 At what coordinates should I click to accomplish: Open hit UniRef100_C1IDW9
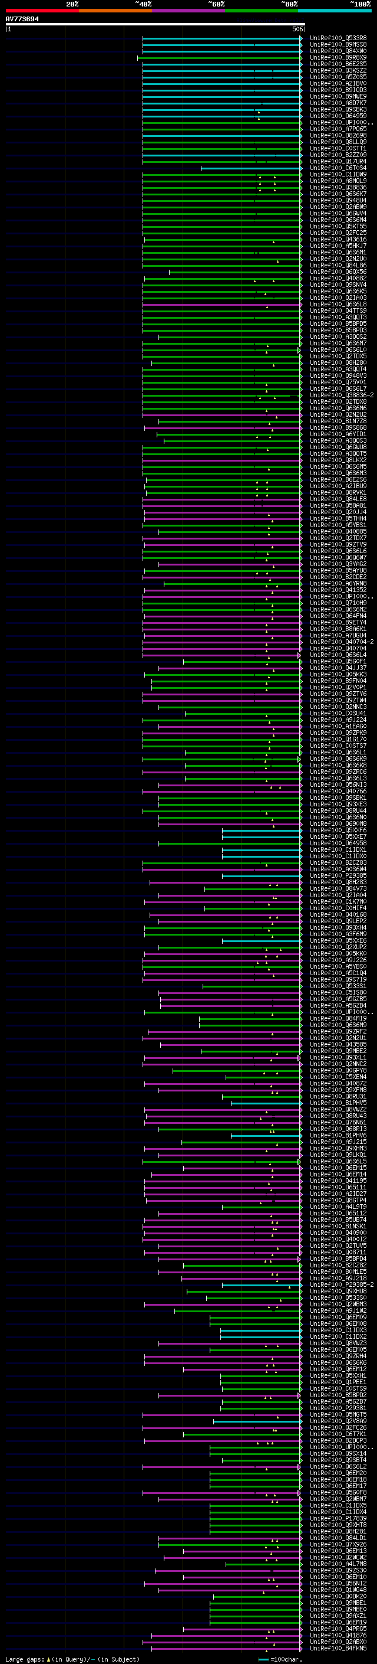tap(338, 174)
